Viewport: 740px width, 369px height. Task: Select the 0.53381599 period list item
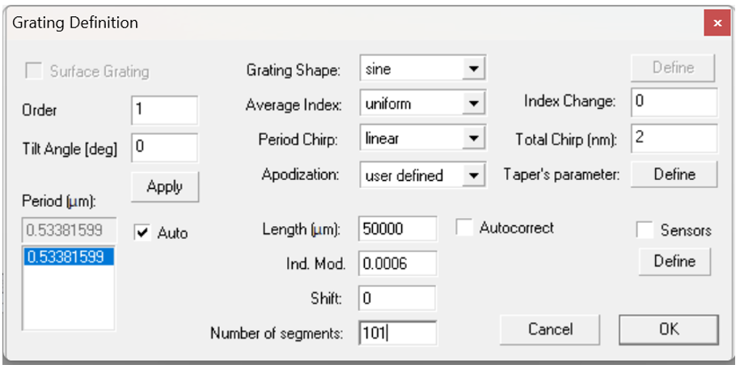pyautogui.click(x=70, y=257)
